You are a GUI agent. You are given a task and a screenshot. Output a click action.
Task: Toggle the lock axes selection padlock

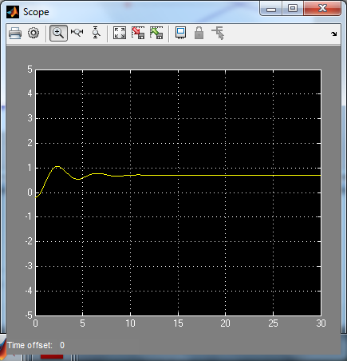[x=199, y=33]
